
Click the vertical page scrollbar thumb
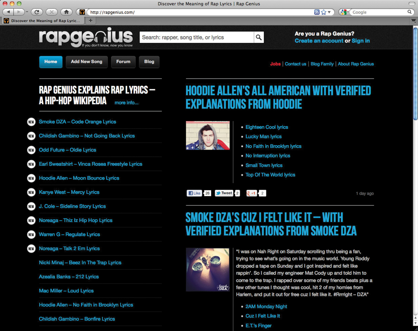click(x=415, y=73)
